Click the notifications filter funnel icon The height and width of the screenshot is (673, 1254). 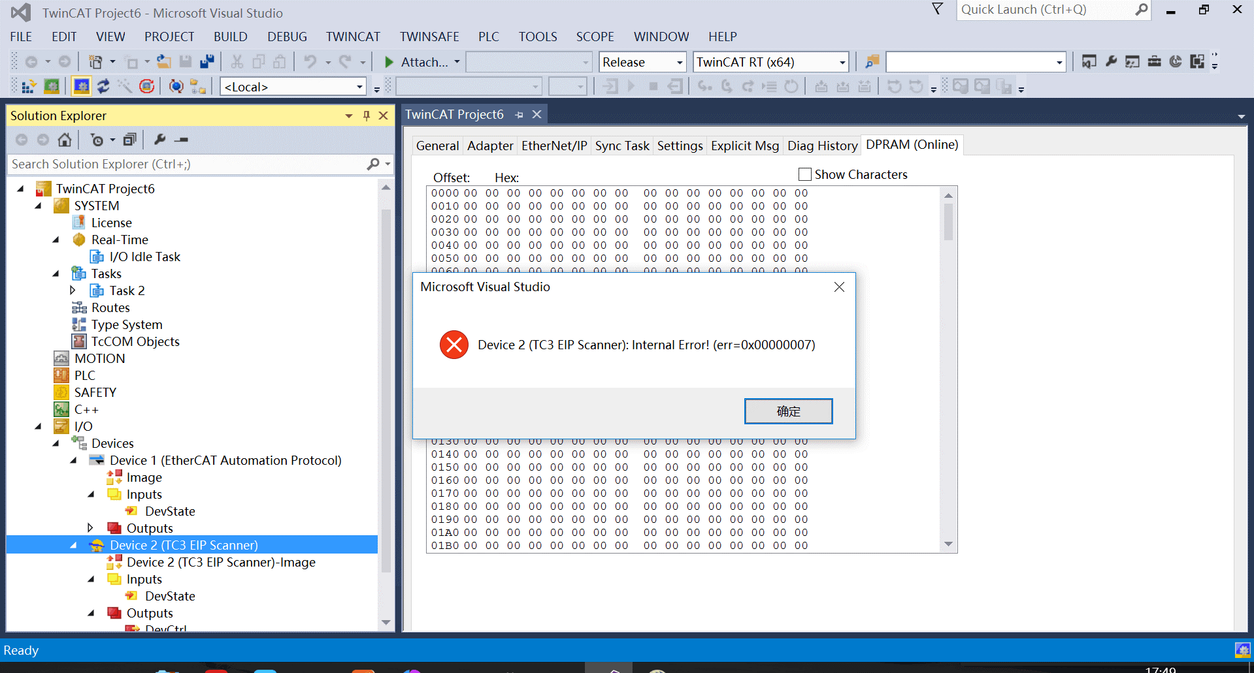pos(938,9)
